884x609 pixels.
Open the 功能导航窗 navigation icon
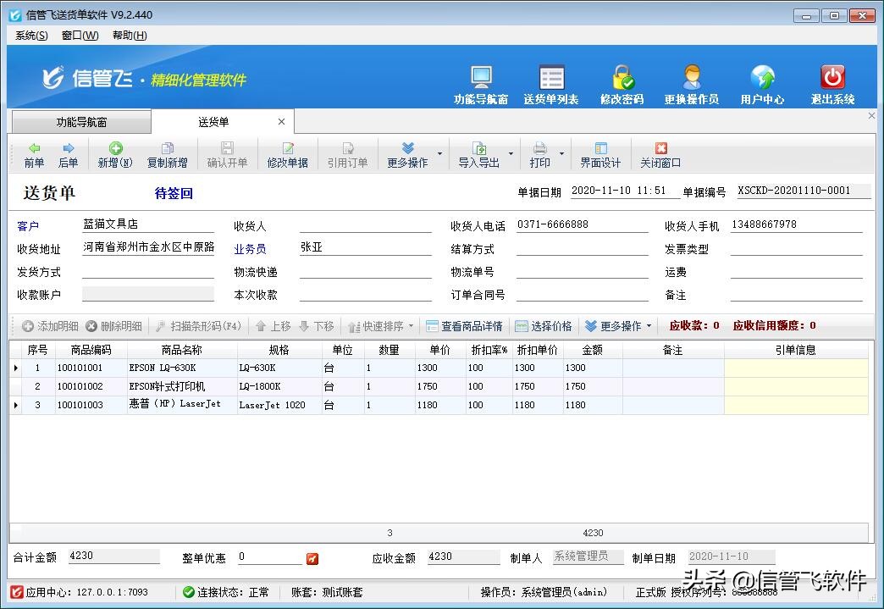click(482, 80)
